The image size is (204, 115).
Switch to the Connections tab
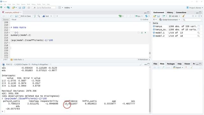[x=181, y=12]
